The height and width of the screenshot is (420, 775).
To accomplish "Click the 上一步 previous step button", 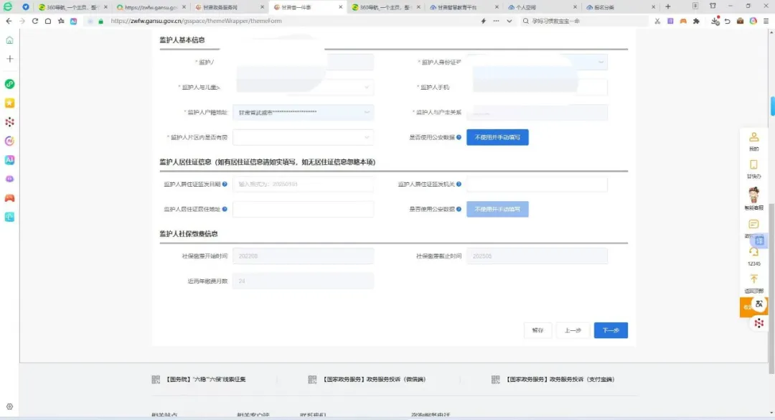I will [x=573, y=330].
